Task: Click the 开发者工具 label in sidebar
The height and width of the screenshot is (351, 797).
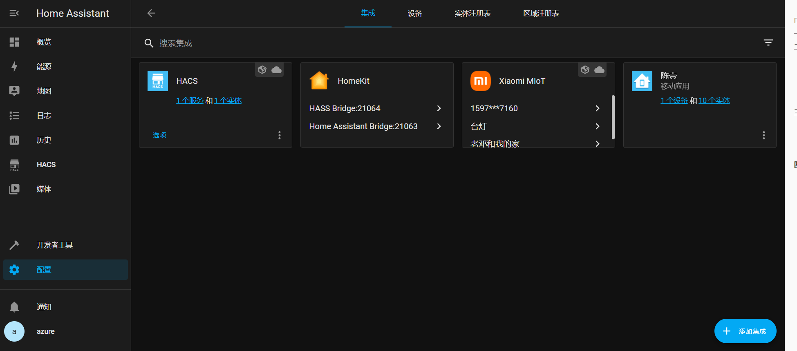Action: [55, 245]
